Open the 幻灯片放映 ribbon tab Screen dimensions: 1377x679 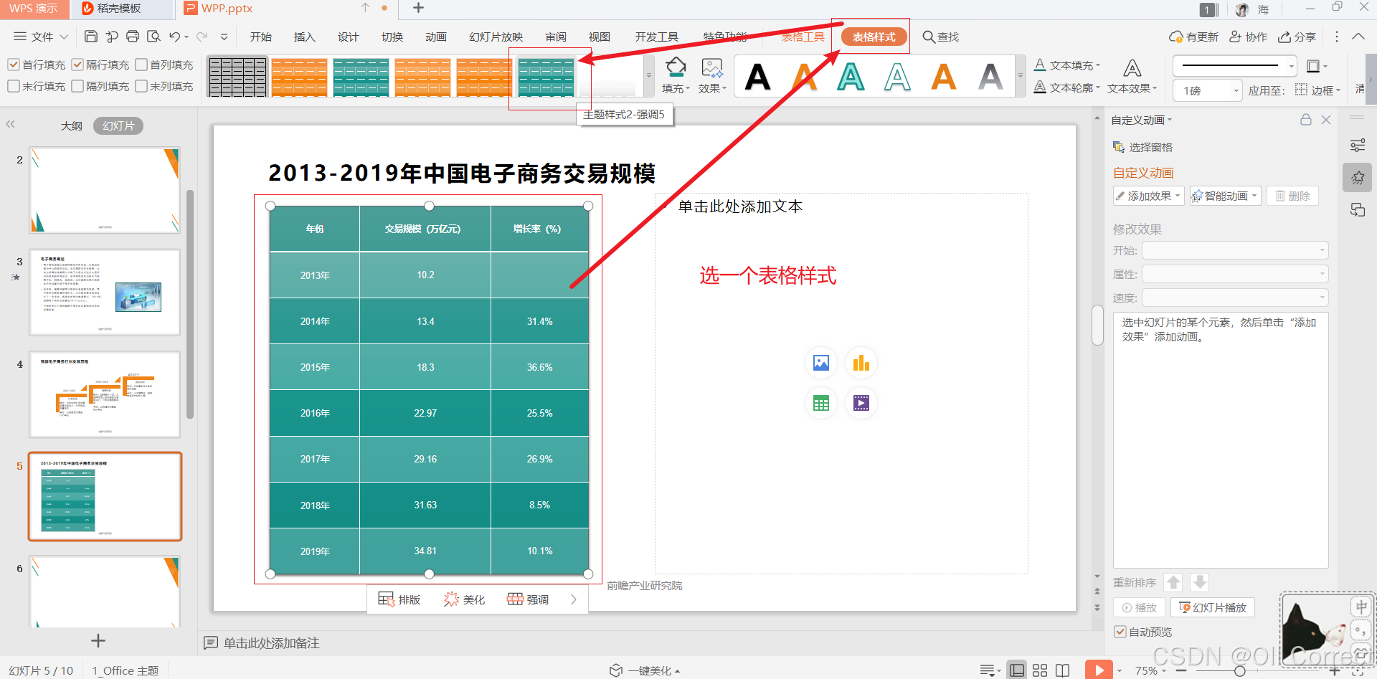tap(496, 37)
